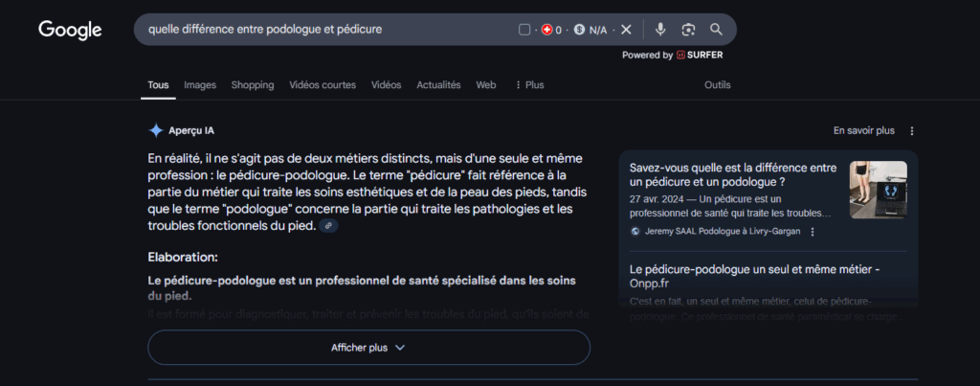
Task: Start voice search with the microphone icon
Action: point(660,30)
